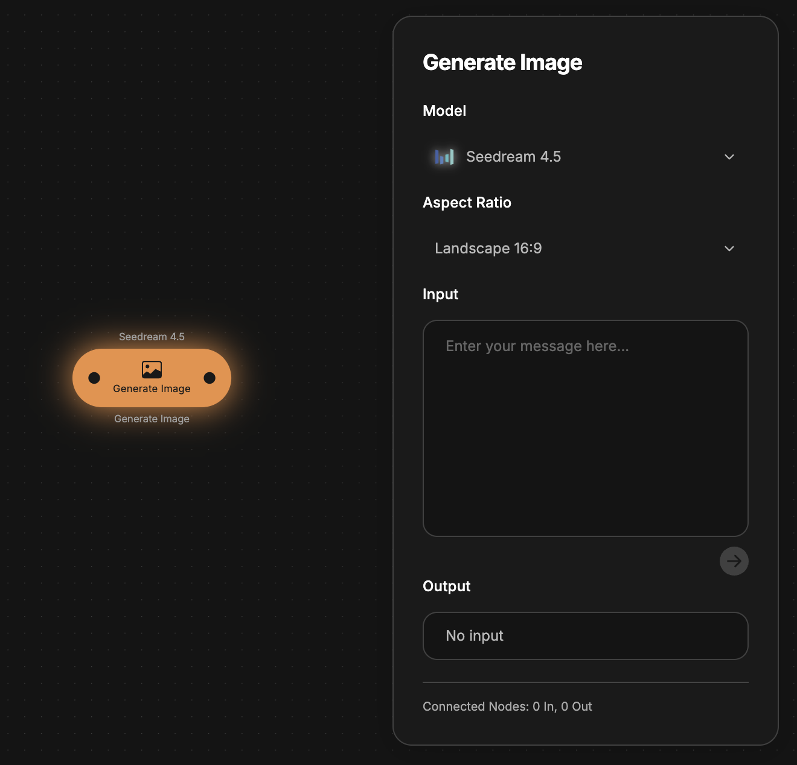Click the Aspect Ratio section label
This screenshot has width=797, height=765.
467,203
